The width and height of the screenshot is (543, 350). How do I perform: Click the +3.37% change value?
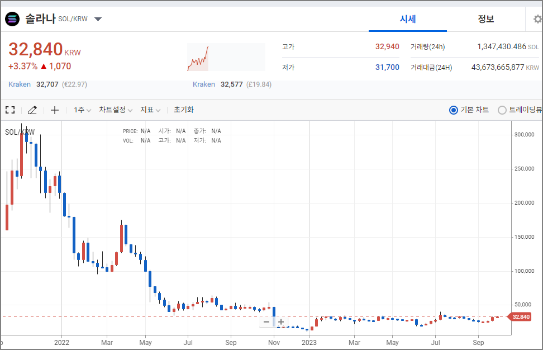23,66
